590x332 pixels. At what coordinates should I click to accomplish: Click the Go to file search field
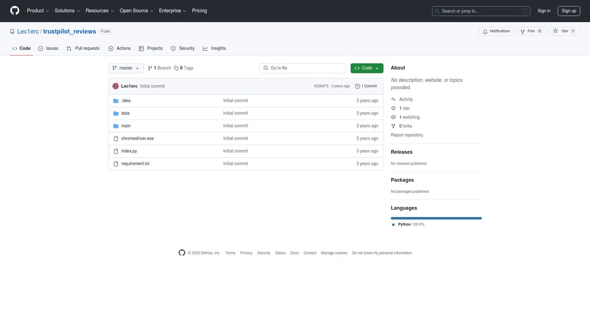[302, 68]
